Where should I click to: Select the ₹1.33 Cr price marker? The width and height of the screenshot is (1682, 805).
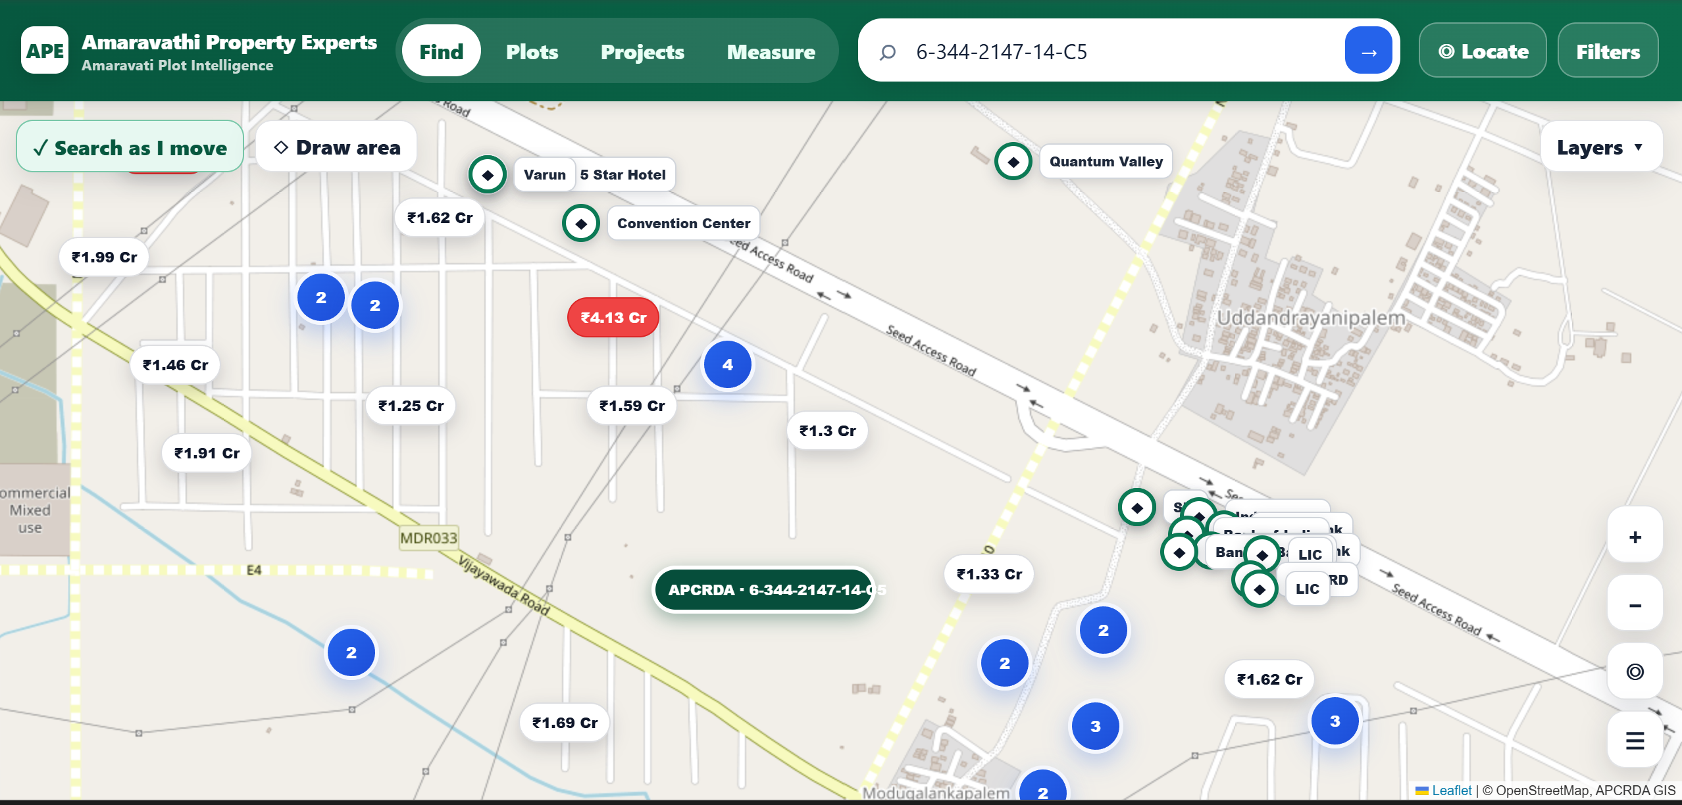click(989, 574)
